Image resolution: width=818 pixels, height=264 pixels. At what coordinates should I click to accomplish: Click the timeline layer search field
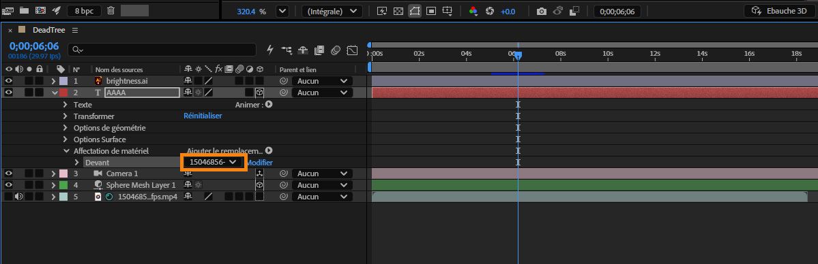point(162,50)
